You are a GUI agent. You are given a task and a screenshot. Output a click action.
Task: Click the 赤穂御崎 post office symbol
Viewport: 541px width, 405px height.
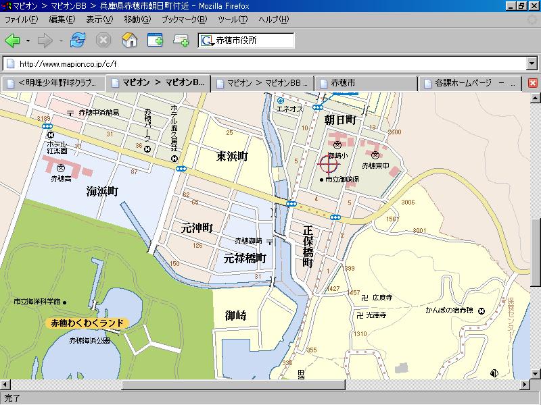coord(270,242)
